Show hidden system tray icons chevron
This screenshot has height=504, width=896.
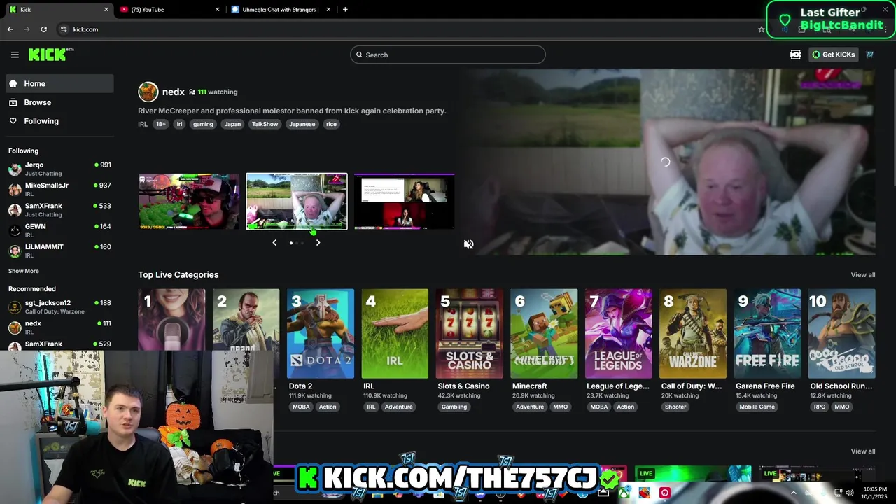794,493
